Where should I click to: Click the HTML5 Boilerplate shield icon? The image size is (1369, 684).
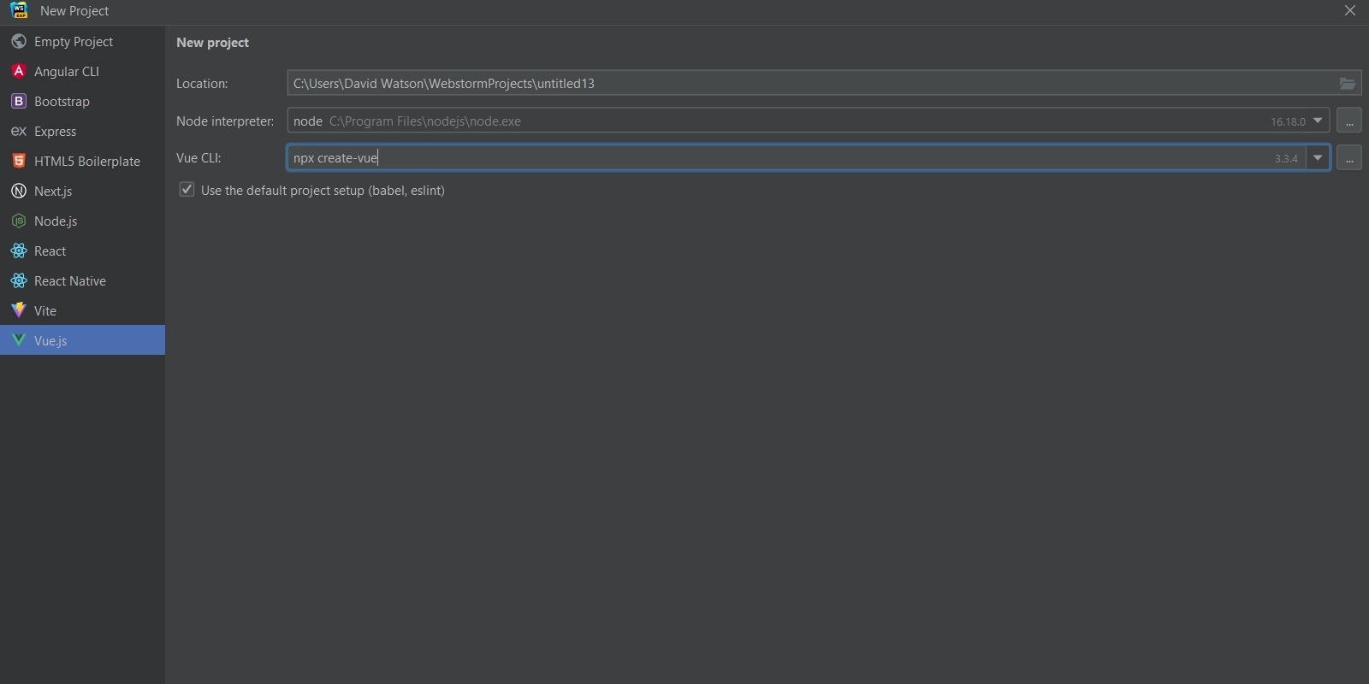tap(19, 161)
